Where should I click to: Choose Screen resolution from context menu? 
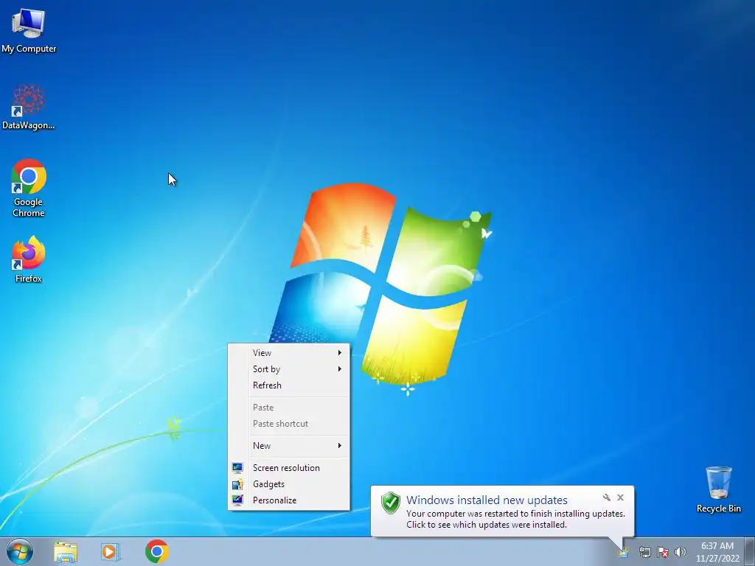(x=288, y=468)
